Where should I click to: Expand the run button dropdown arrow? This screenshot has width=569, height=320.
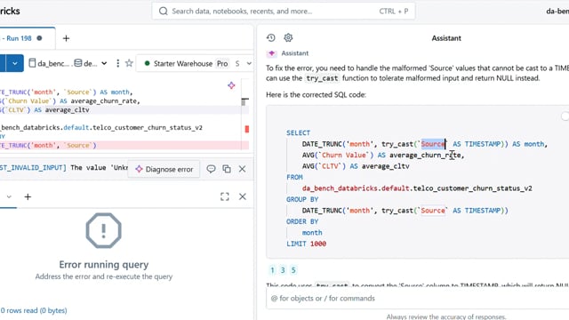(14, 63)
